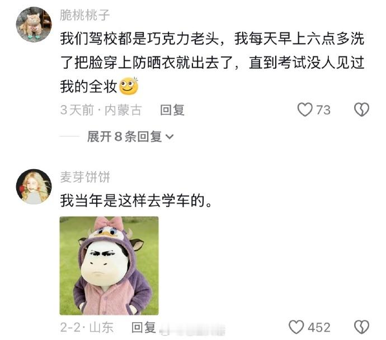
Task: Reply to 麦芽饼饼's comment
Action: pyautogui.click(x=144, y=327)
